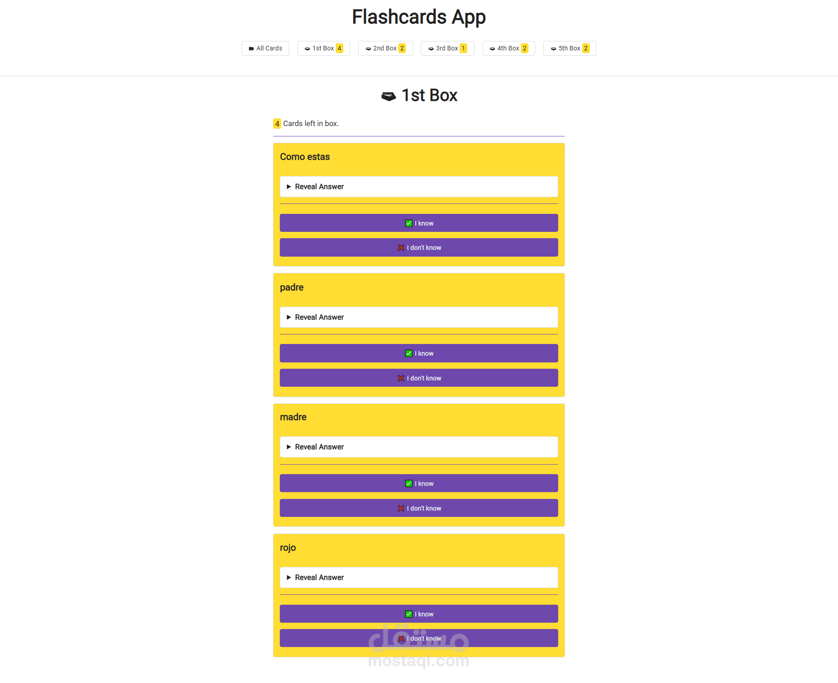Click the red X icon on the Como estas card
Viewport: 838px width, 683px height.
coord(401,248)
